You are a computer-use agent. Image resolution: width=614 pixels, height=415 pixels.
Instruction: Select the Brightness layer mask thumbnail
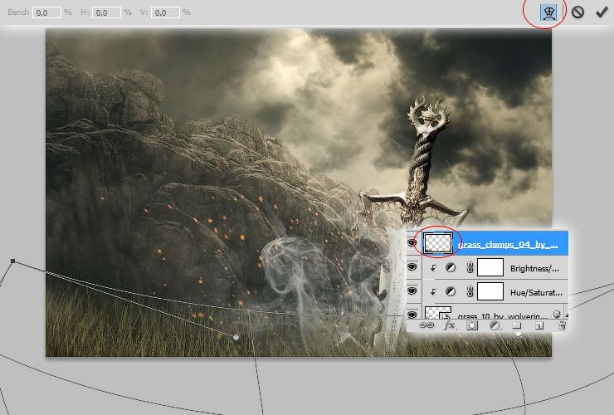(x=490, y=267)
